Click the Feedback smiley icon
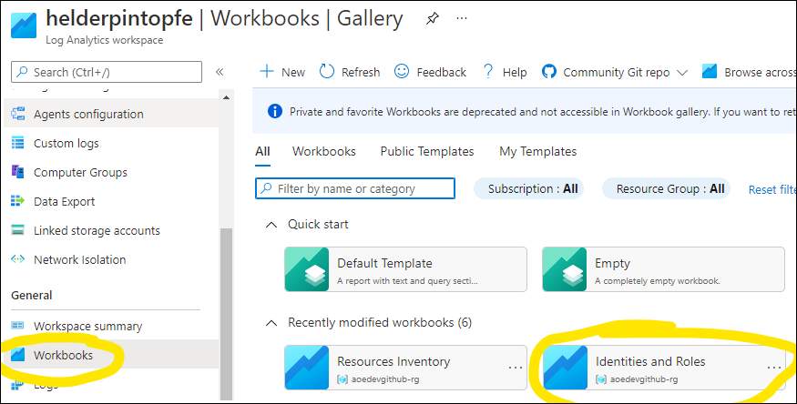This screenshot has width=797, height=404. click(x=402, y=72)
